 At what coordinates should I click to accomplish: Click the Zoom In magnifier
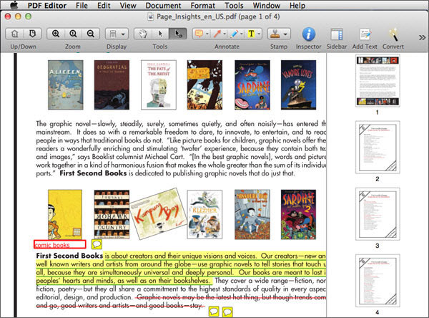tap(56, 34)
